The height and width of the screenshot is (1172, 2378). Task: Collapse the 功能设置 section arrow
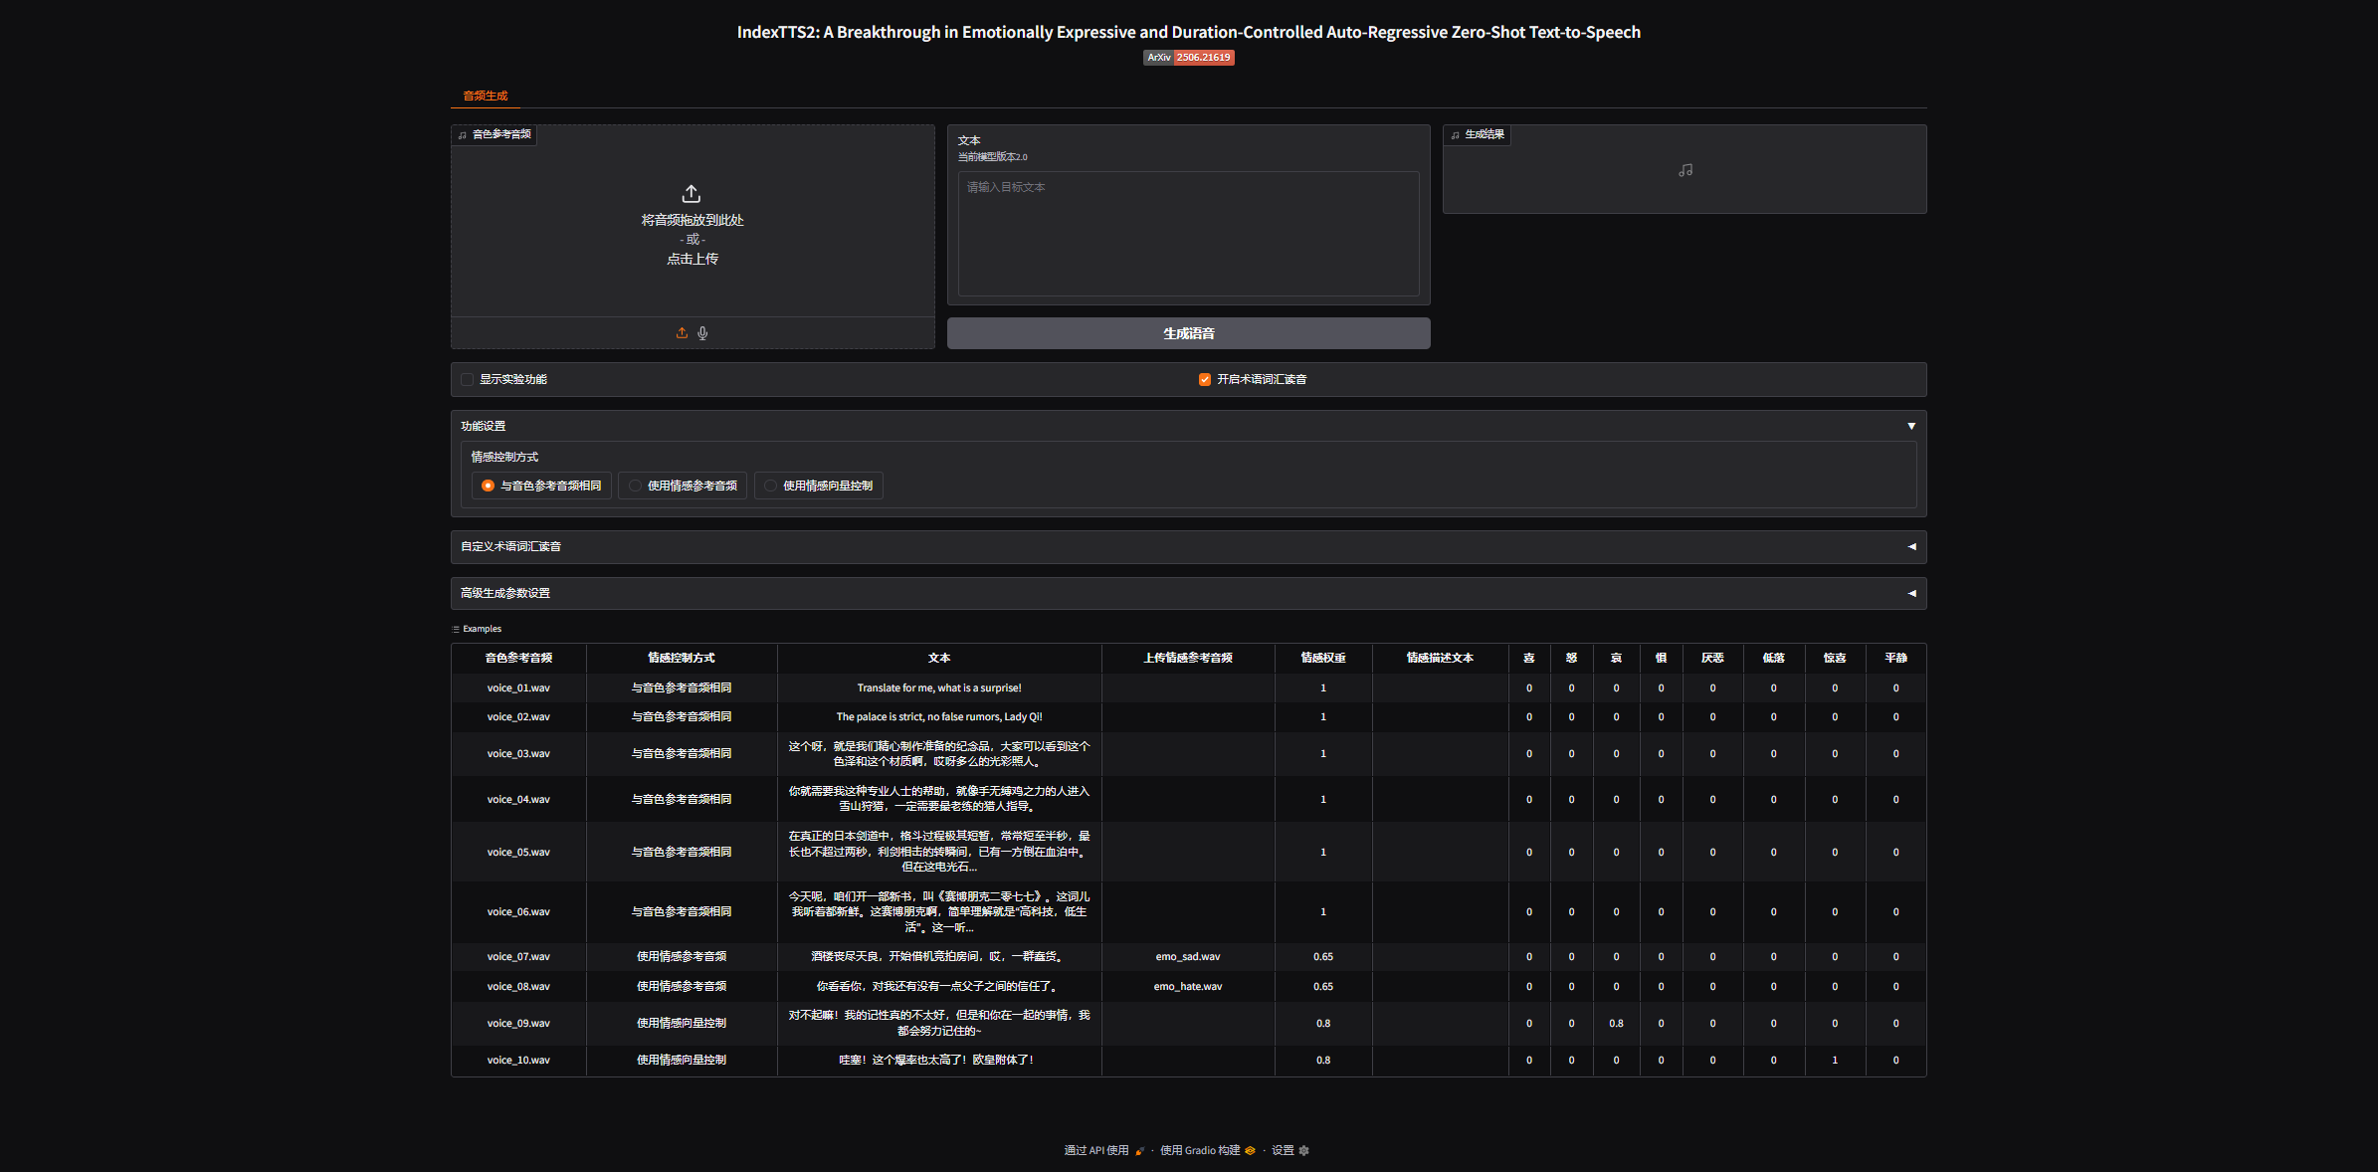point(1910,426)
